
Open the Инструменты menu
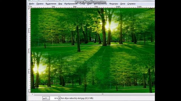point(100,4)
